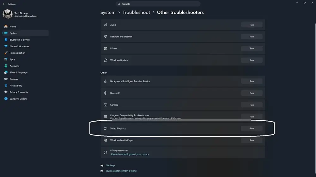316x177 pixels.
Task: Click the Video Playback label
Action: click(x=118, y=128)
